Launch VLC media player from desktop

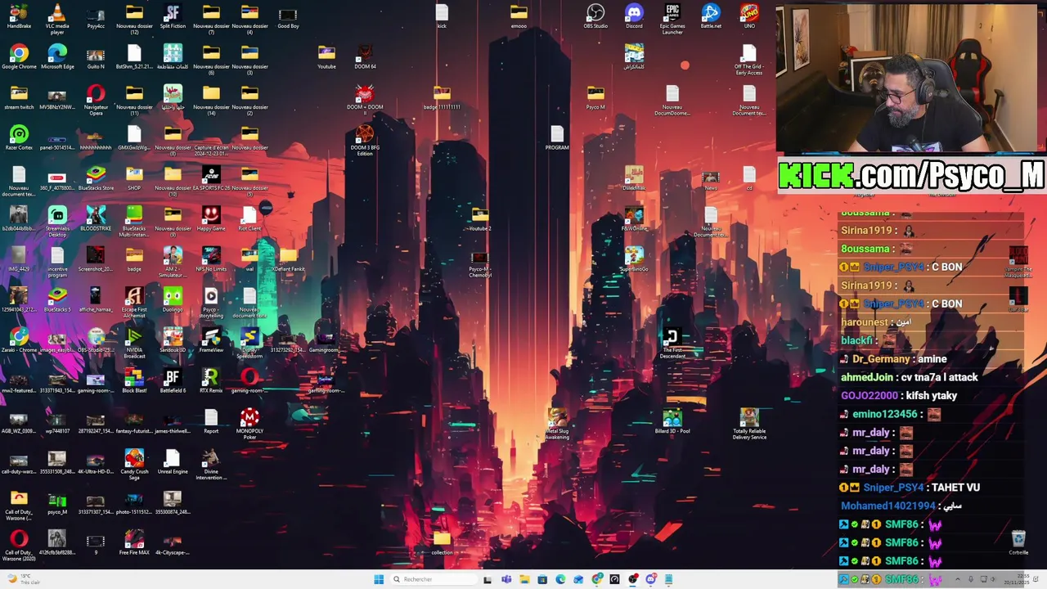point(57,19)
